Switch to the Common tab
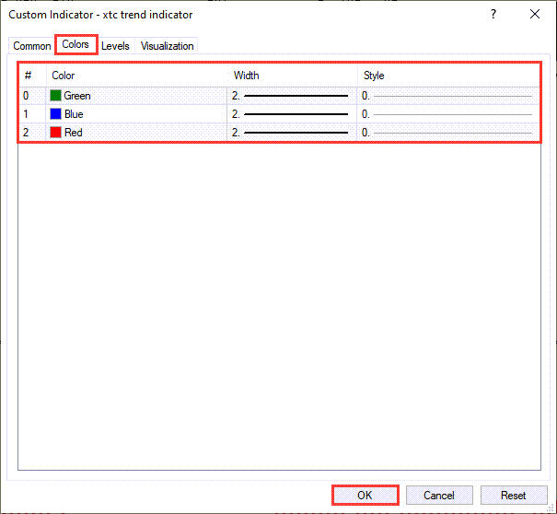 point(31,46)
